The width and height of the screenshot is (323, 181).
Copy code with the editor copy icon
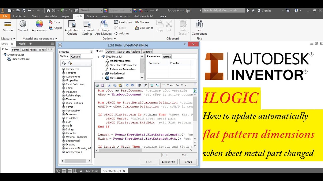tap(115, 85)
